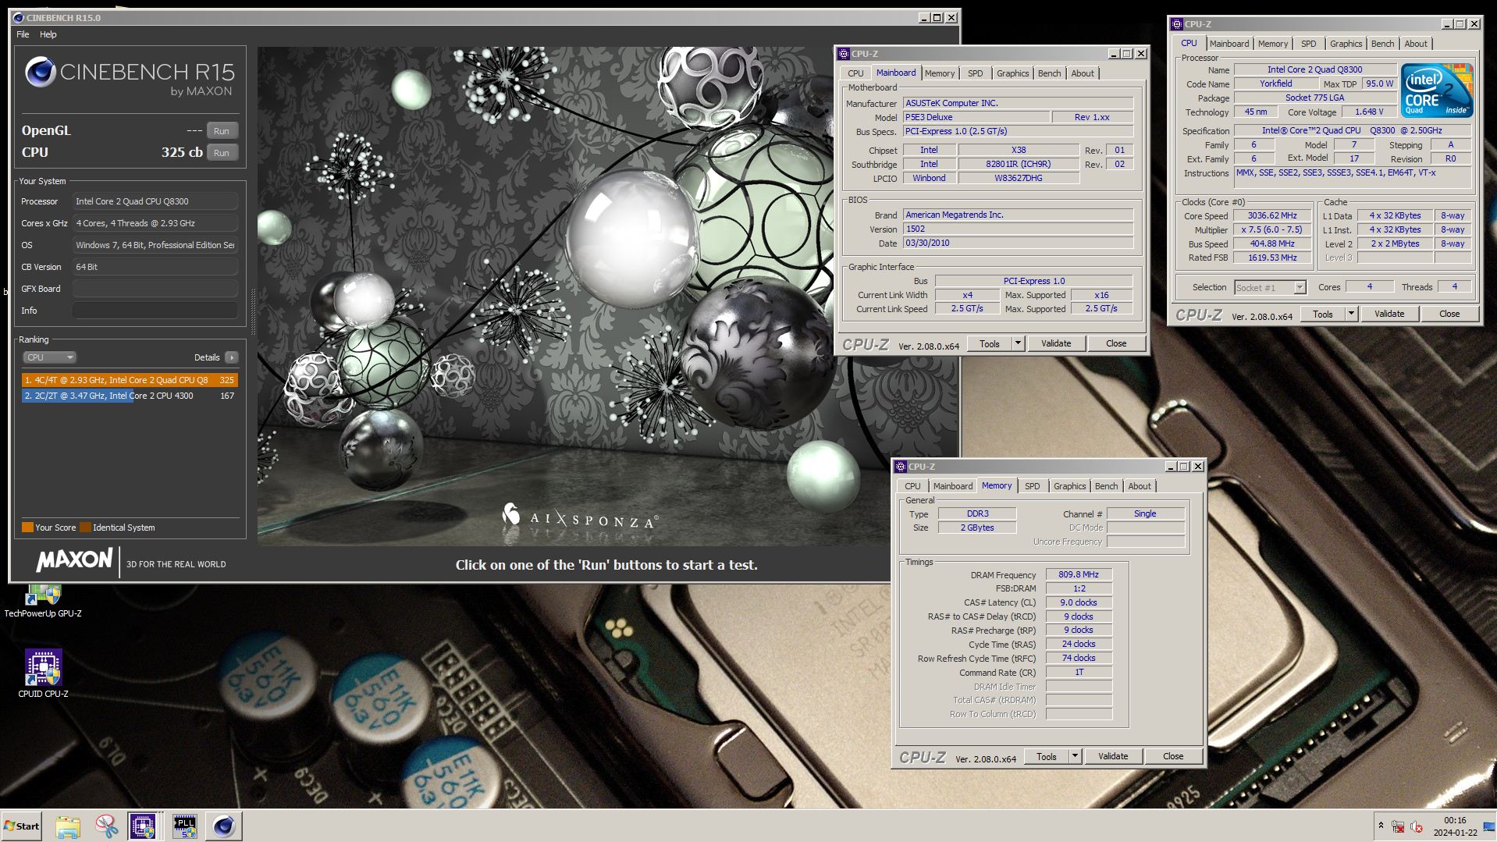Click the Cinebench title bar icon
The image size is (1497, 842).
19,18
